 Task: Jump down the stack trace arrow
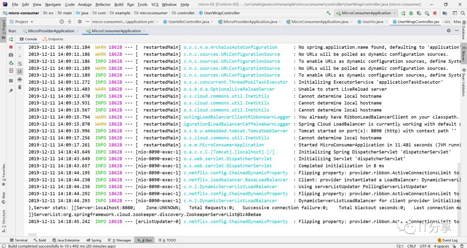coord(19,56)
